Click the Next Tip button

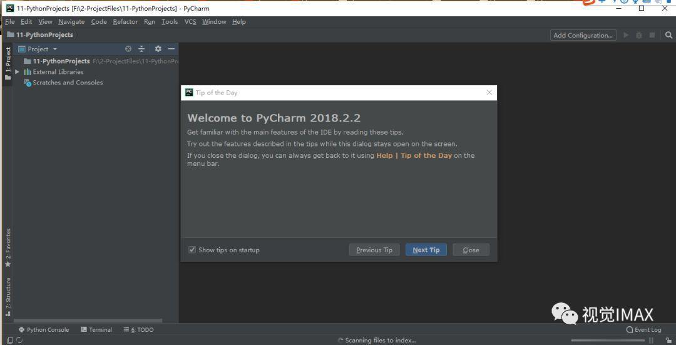pyautogui.click(x=426, y=250)
